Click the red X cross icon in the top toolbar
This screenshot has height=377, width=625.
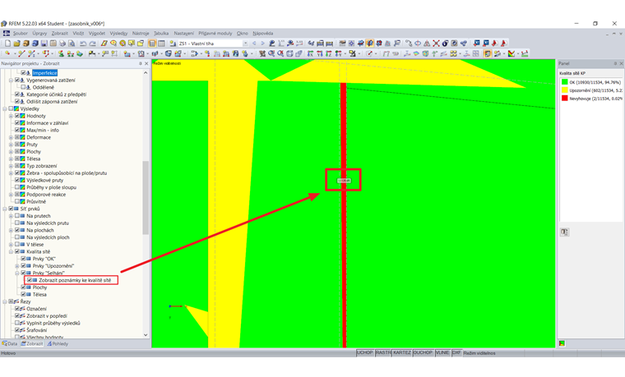(x=436, y=44)
